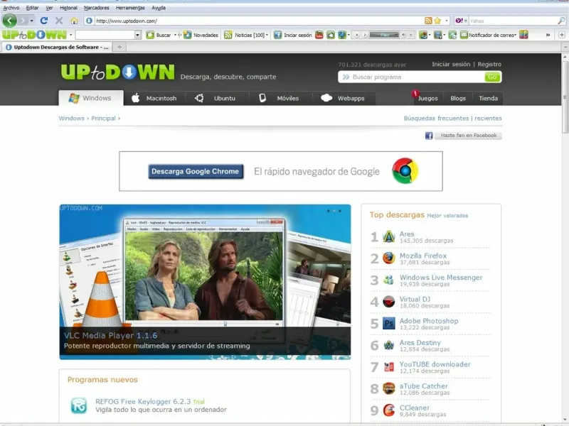Click the Descarga Google Chrome button
Image resolution: width=569 pixels, height=426 pixels.
coord(196,171)
